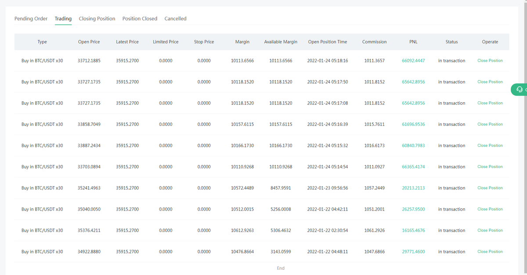Switch to the Cancelled tab

point(175,18)
